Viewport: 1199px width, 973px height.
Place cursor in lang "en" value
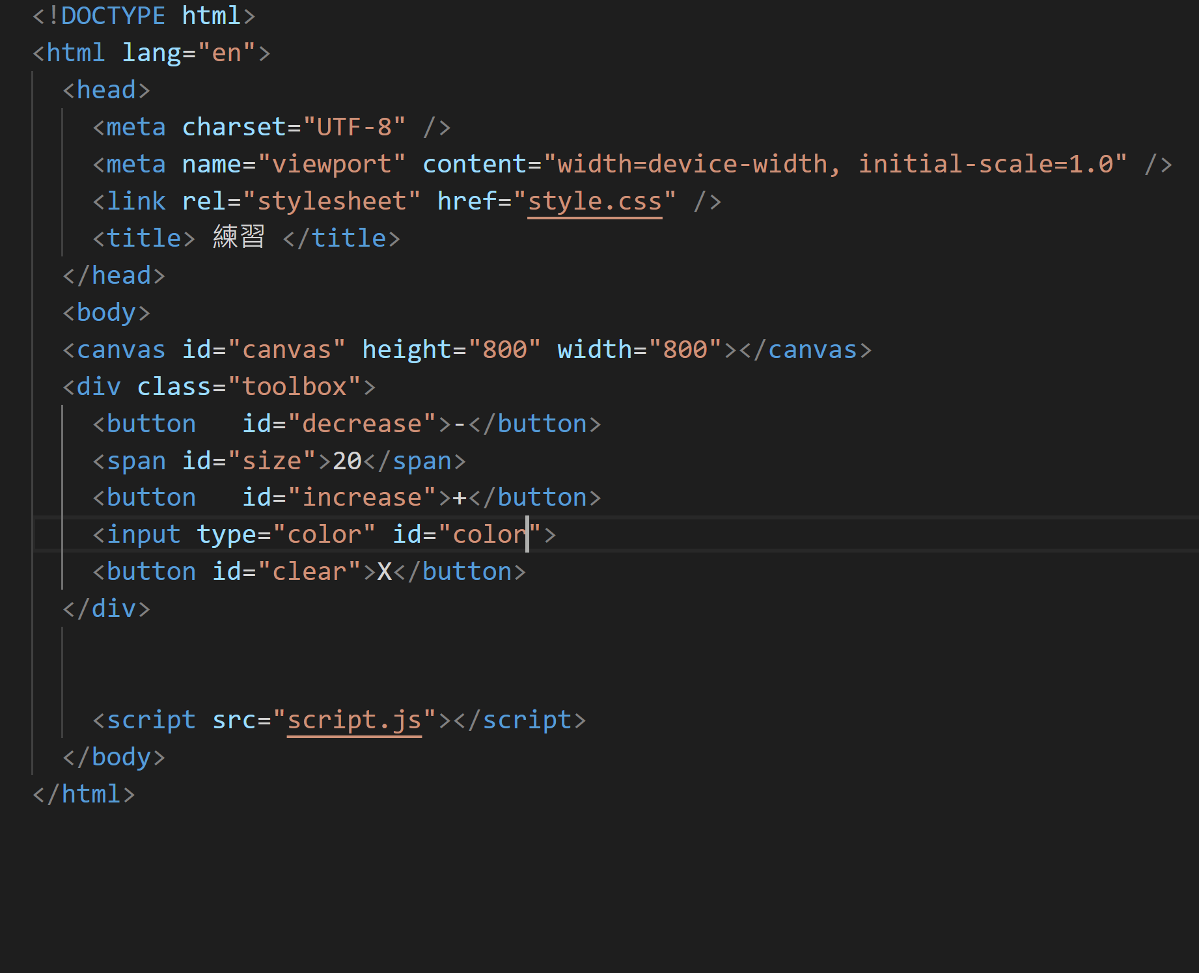click(x=227, y=53)
